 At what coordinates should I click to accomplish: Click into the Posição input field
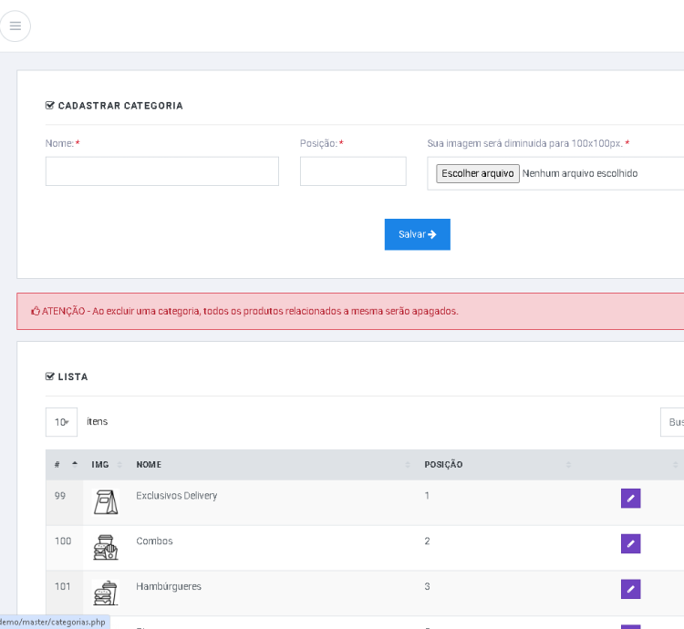pos(353,171)
